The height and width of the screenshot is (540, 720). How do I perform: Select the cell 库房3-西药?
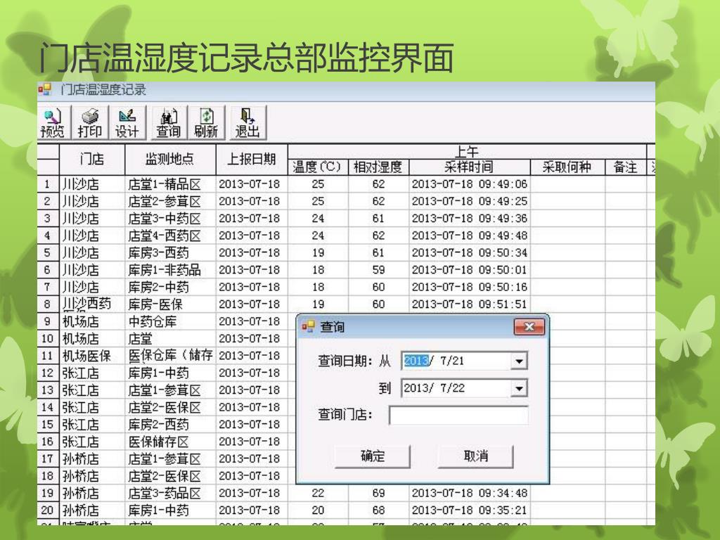[170, 252]
